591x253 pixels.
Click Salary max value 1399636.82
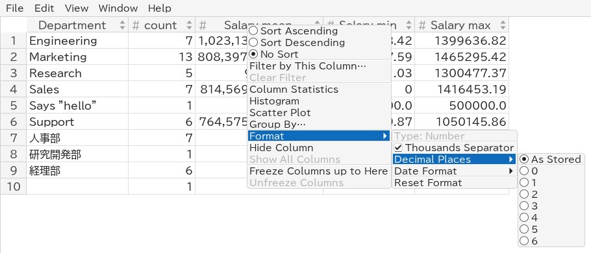[x=462, y=41]
